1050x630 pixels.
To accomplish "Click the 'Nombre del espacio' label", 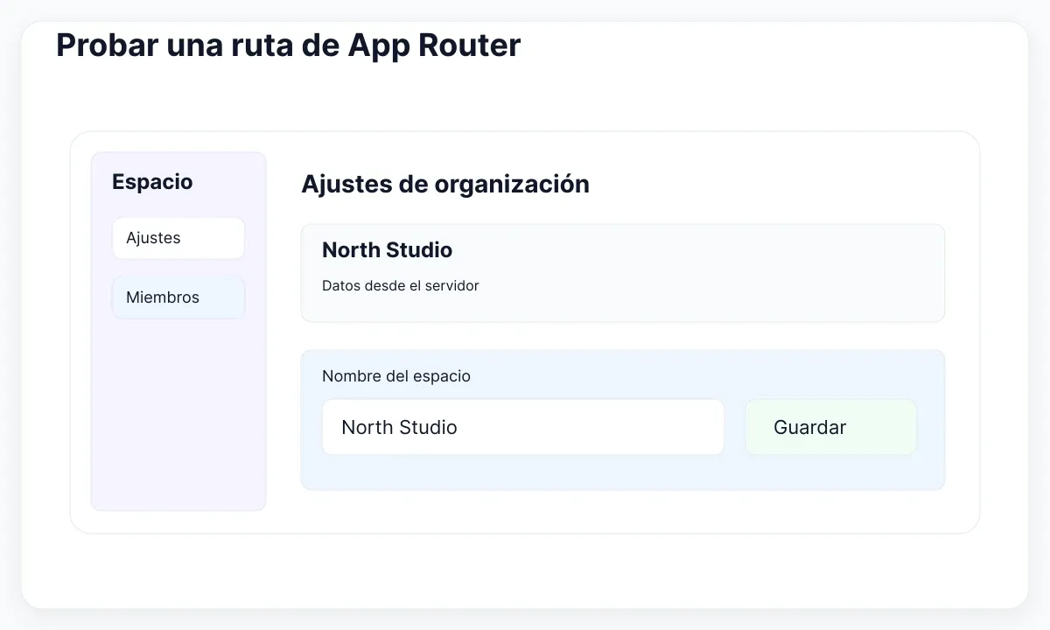I will [396, 376].
